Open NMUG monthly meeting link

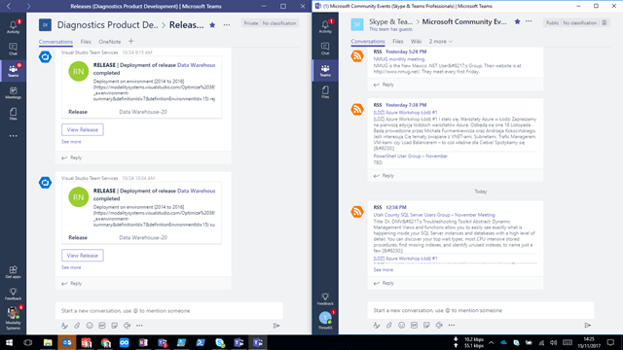pyautogui.click(x=399, y=59)
